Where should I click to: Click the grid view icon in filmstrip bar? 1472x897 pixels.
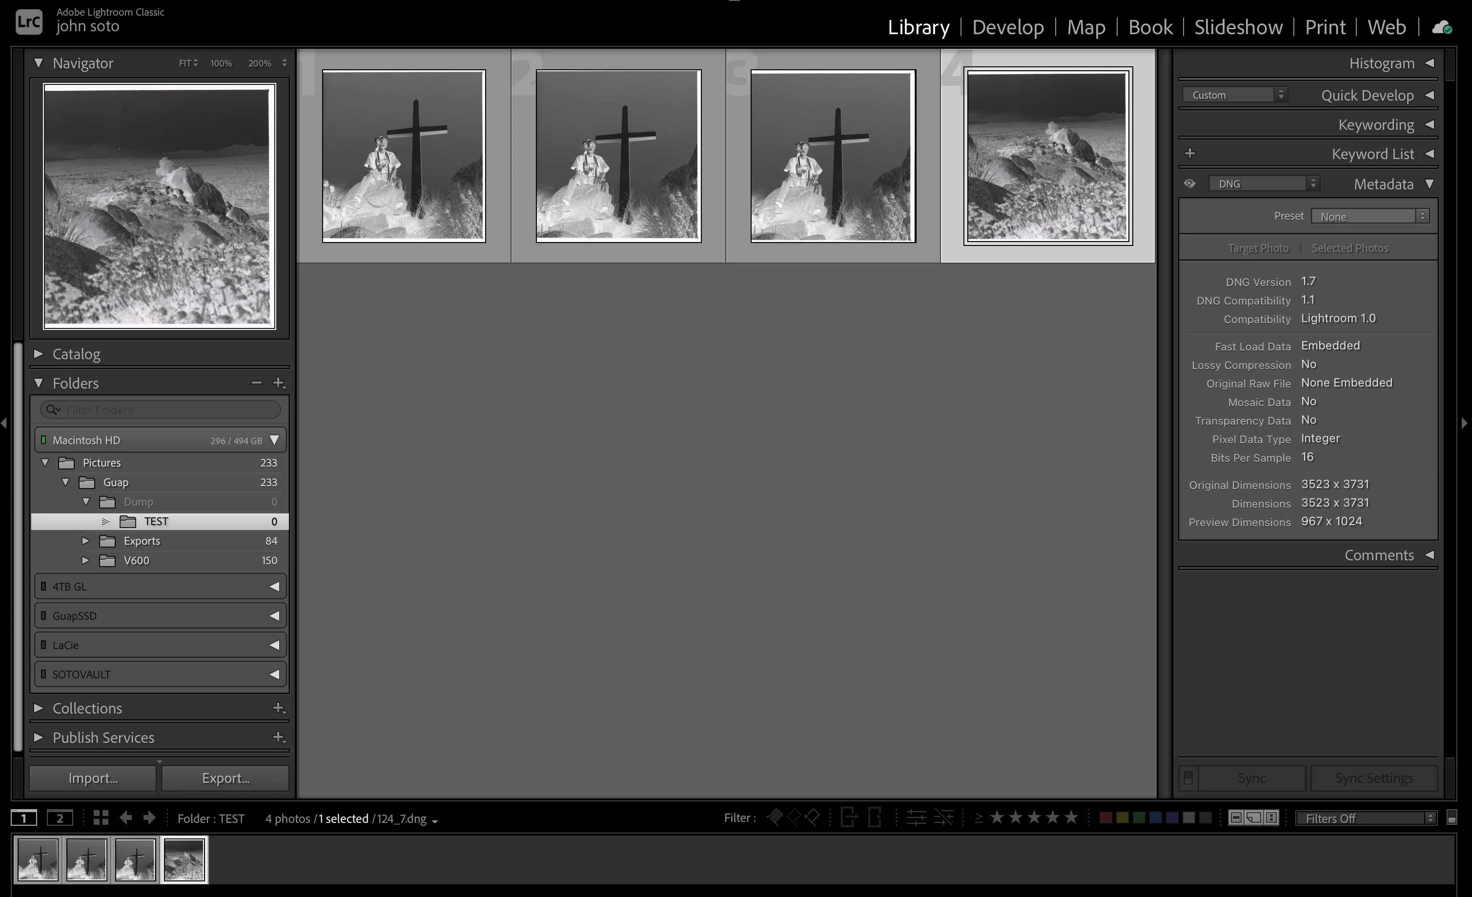tap(101, 817)
